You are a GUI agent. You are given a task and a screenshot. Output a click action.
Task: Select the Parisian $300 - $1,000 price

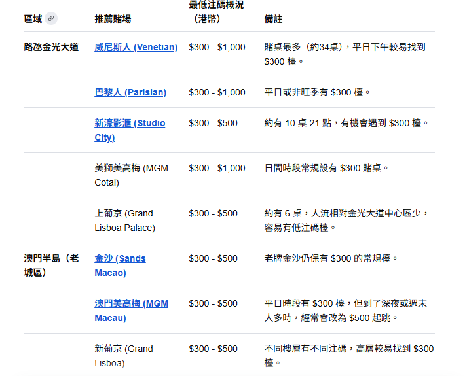[217, 92]
